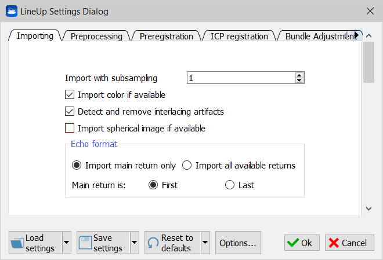Click the subsampling value input field
383x260 pixels.
241,78
